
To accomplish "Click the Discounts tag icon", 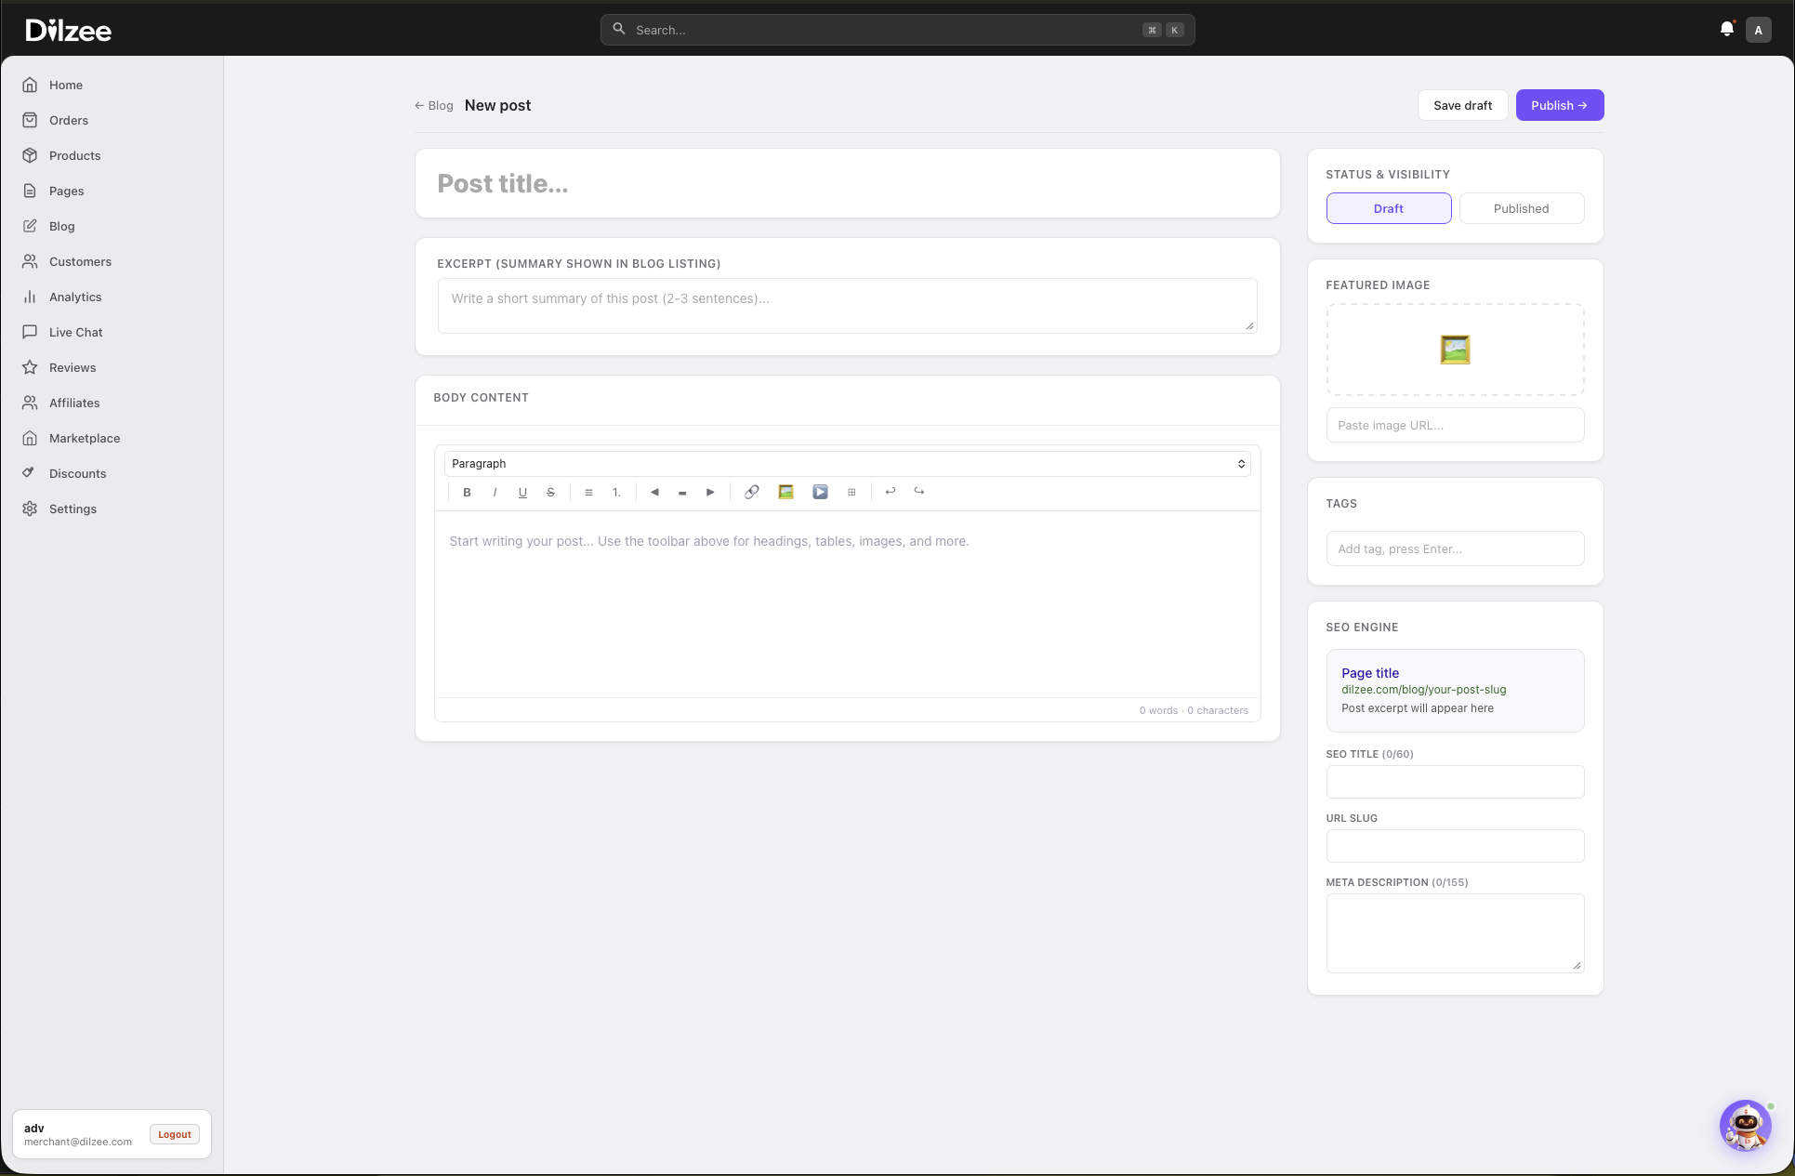I will [30, 473].
